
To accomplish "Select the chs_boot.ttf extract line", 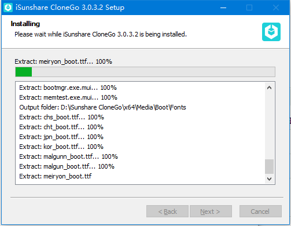I will 61,117.
